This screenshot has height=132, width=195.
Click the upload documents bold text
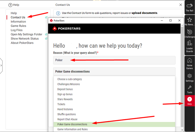coord(144,13)
